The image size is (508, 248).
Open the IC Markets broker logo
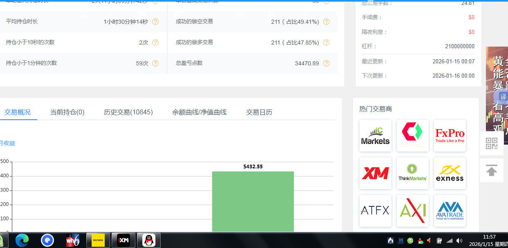pyautogui.click(x=375, y=136)
